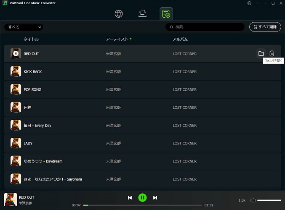The image size is (285, 210).
Task: Select the KICK BACK title
Action: click(x=33, y=72)
